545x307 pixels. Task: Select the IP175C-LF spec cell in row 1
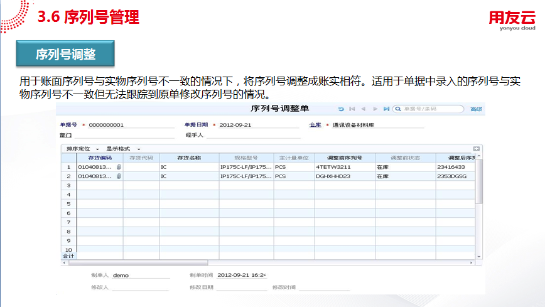(246, 167)
